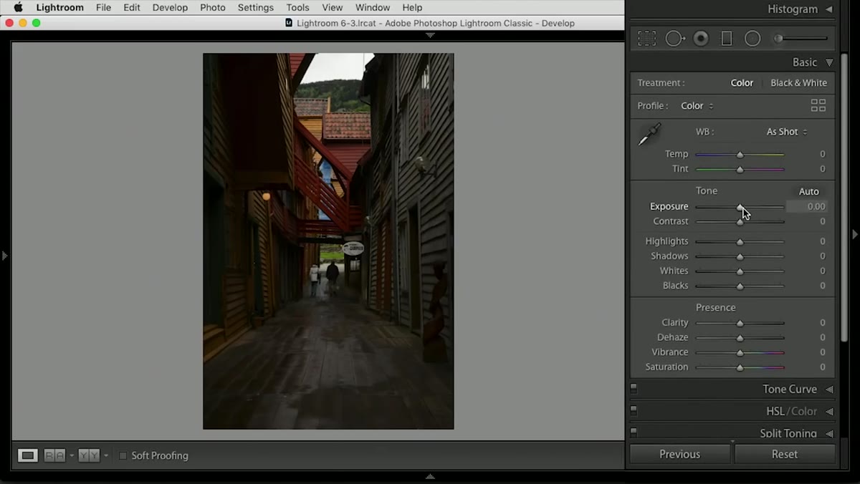Viewport: 860px width, 484px height.
Task: Pick the White Balance Selector eyedropper
Action: (x=650, y=135)
